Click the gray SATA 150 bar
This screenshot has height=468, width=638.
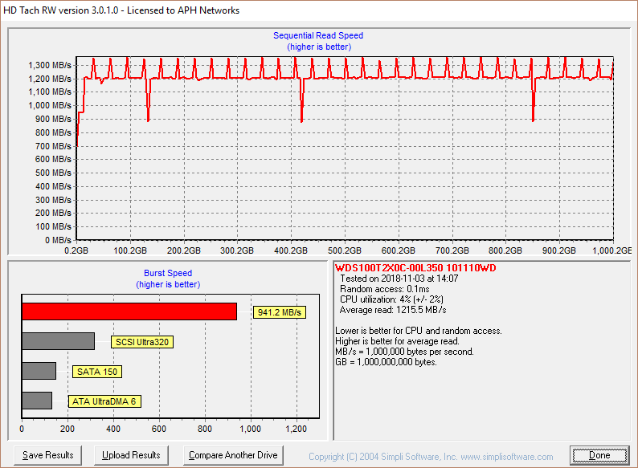[x=39, y=371]
